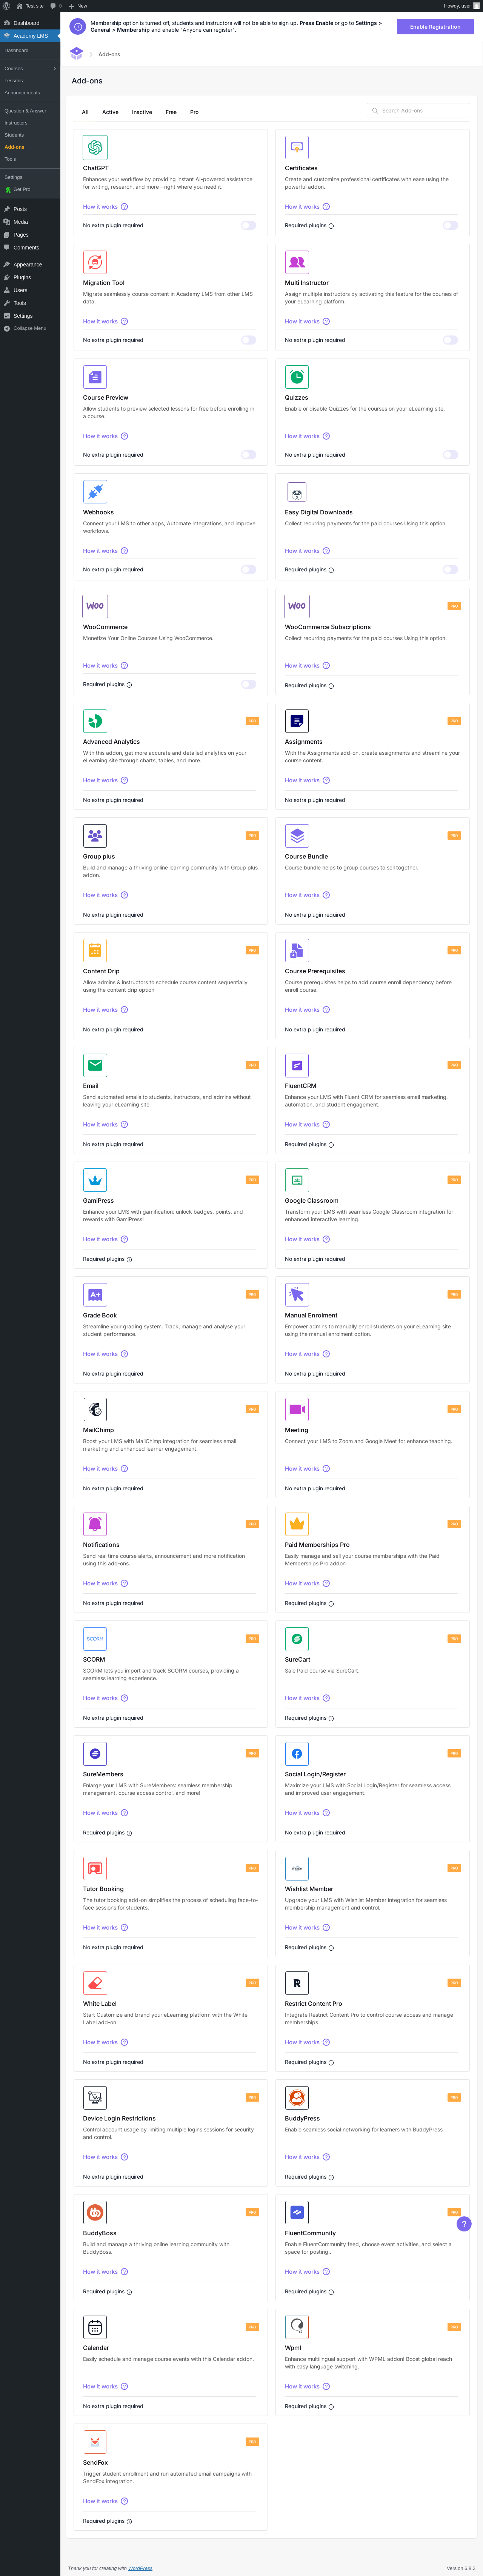Image resolution: width=483 pixels, height=2576 pixels.
Task: Switch to the Inactive add-ons tab
Action: coord(142,112)
